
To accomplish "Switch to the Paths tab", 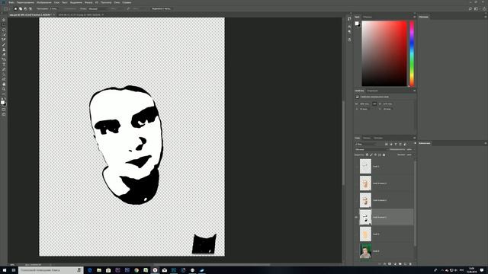I will 378,138.
